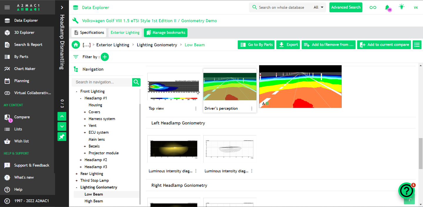423x207 pixels.
Task: Open the All search scope dropdown
Action: click(318, 7)
